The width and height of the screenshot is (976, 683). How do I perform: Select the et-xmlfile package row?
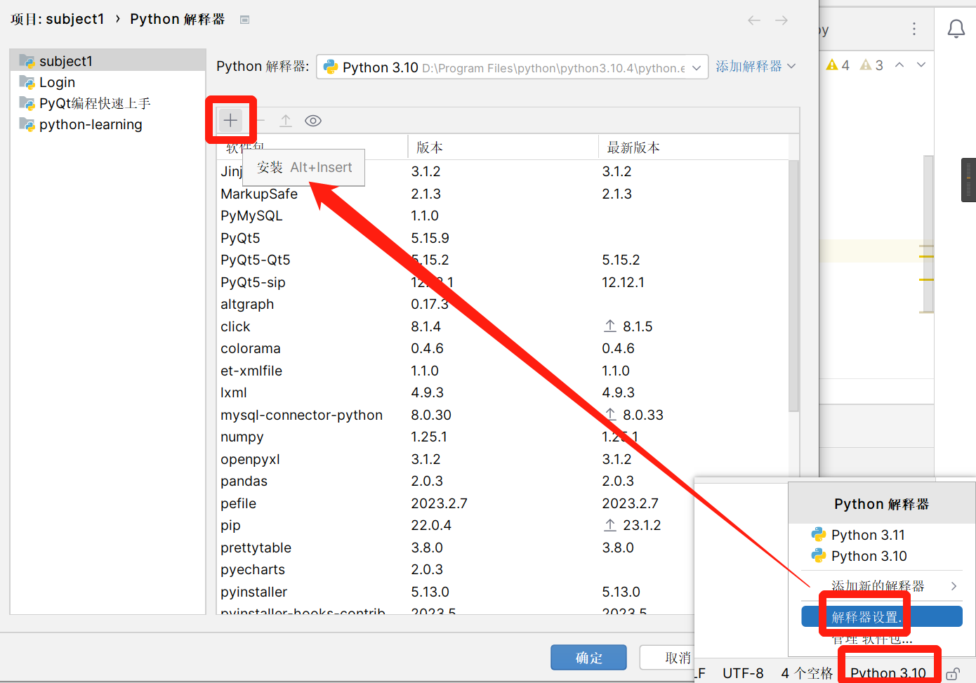[x=502, y=371]
